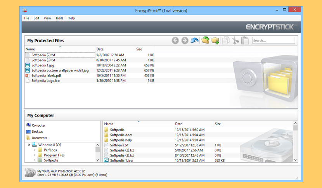
Task: Select the Softpedia folder in file list
Action: pyautogui.click(x=117, y=130)
